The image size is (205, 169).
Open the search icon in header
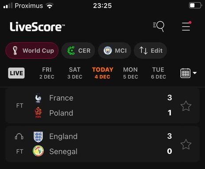[159, 27]
